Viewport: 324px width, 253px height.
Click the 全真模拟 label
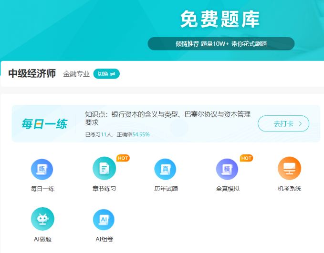[228, 189]
